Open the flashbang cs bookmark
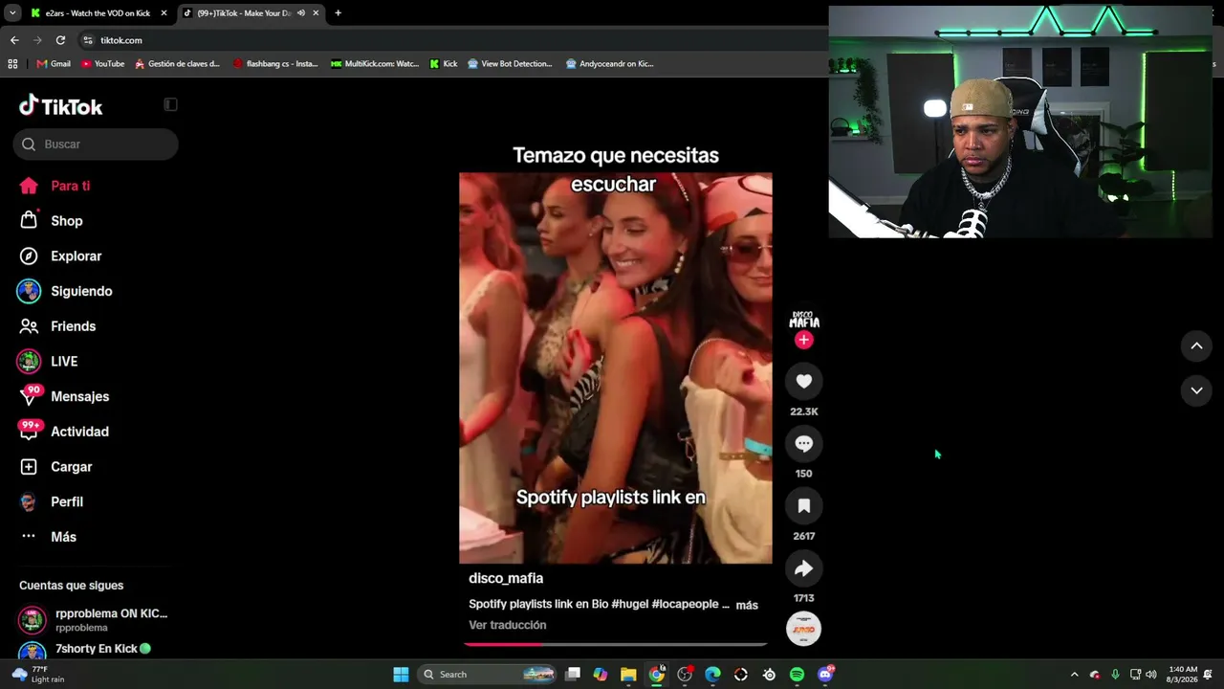The image size is (1224, 689). click(x=276, y=64)
